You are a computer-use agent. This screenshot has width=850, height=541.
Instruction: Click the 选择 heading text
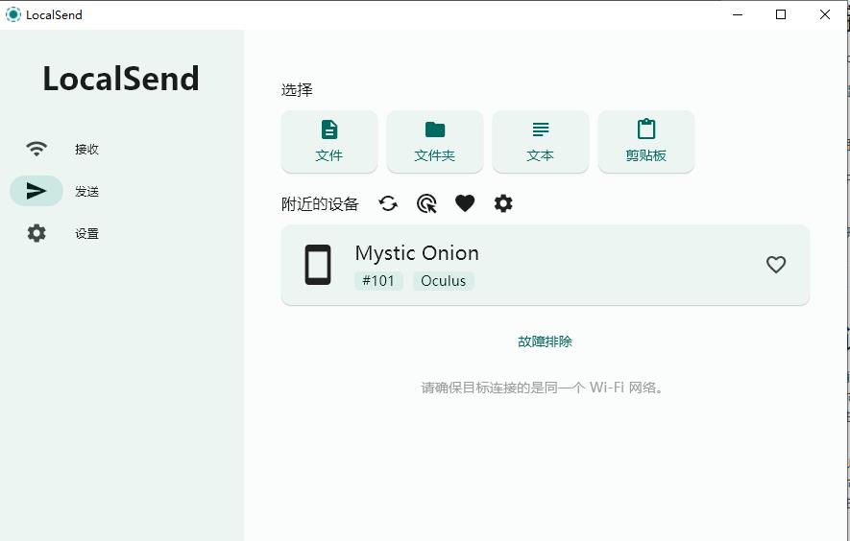coord(297,90)
